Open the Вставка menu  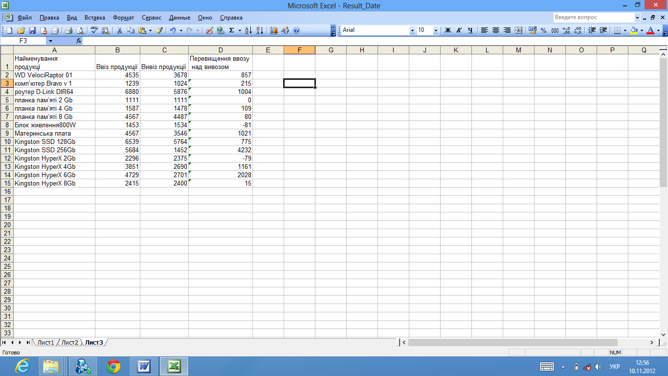[x=94, y=18]
